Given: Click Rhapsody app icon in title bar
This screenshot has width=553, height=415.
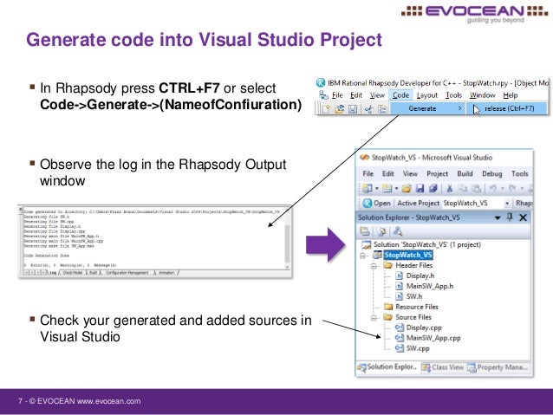Looking at the screenshot, I should (x=320, y=82).
